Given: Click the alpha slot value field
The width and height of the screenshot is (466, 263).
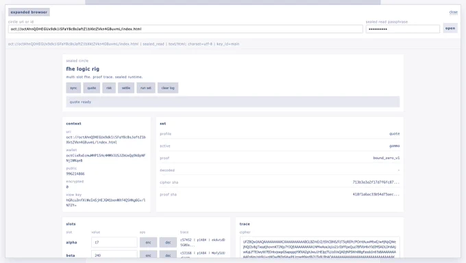Looking at the screenshot, I should point(114,243).
